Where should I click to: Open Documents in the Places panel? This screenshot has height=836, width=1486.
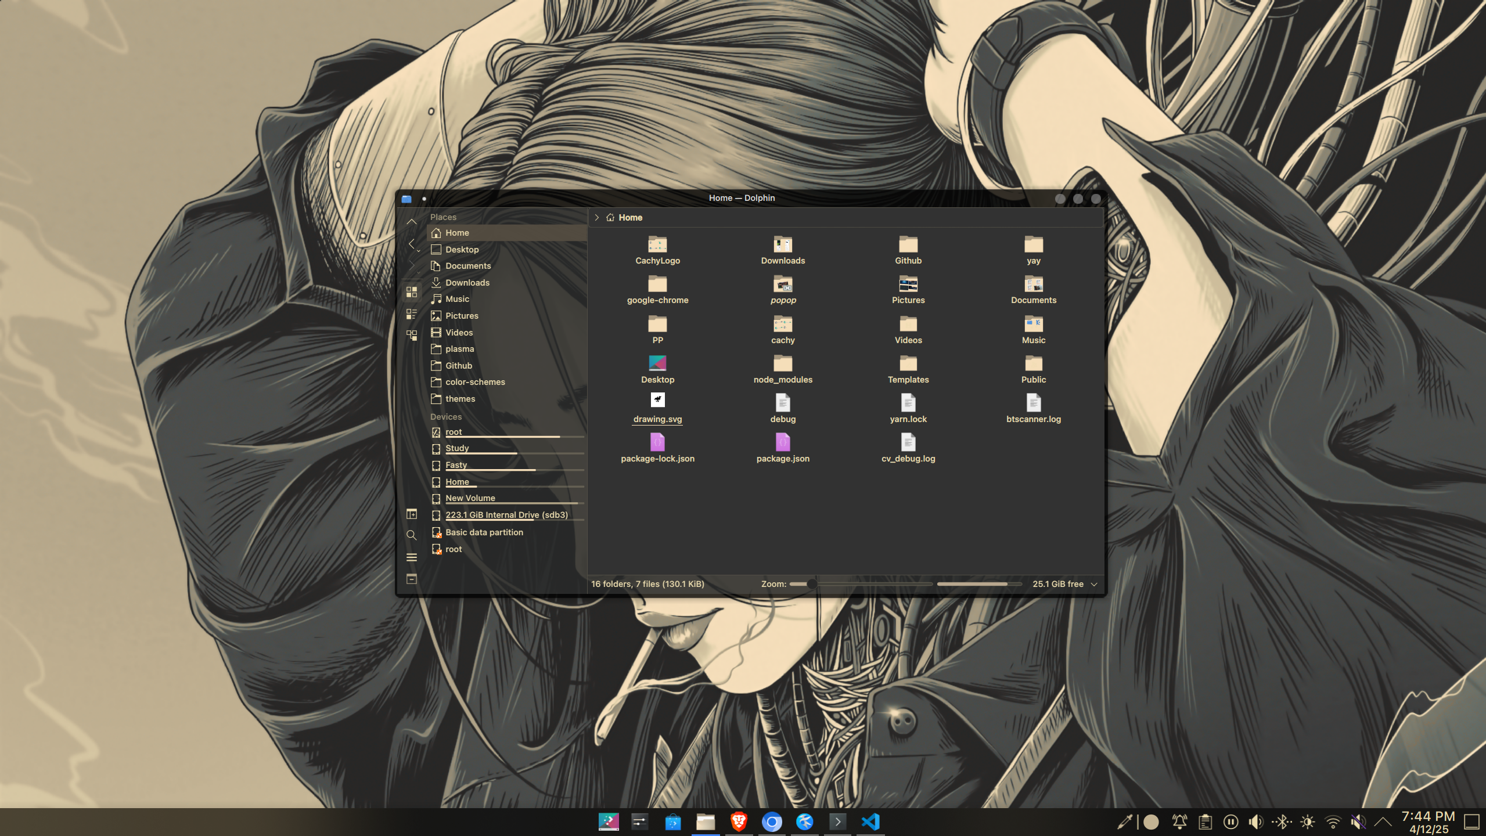pos(506,266)
